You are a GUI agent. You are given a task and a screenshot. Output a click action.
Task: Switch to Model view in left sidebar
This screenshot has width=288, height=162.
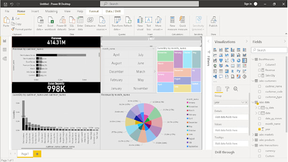pos(5,59)
